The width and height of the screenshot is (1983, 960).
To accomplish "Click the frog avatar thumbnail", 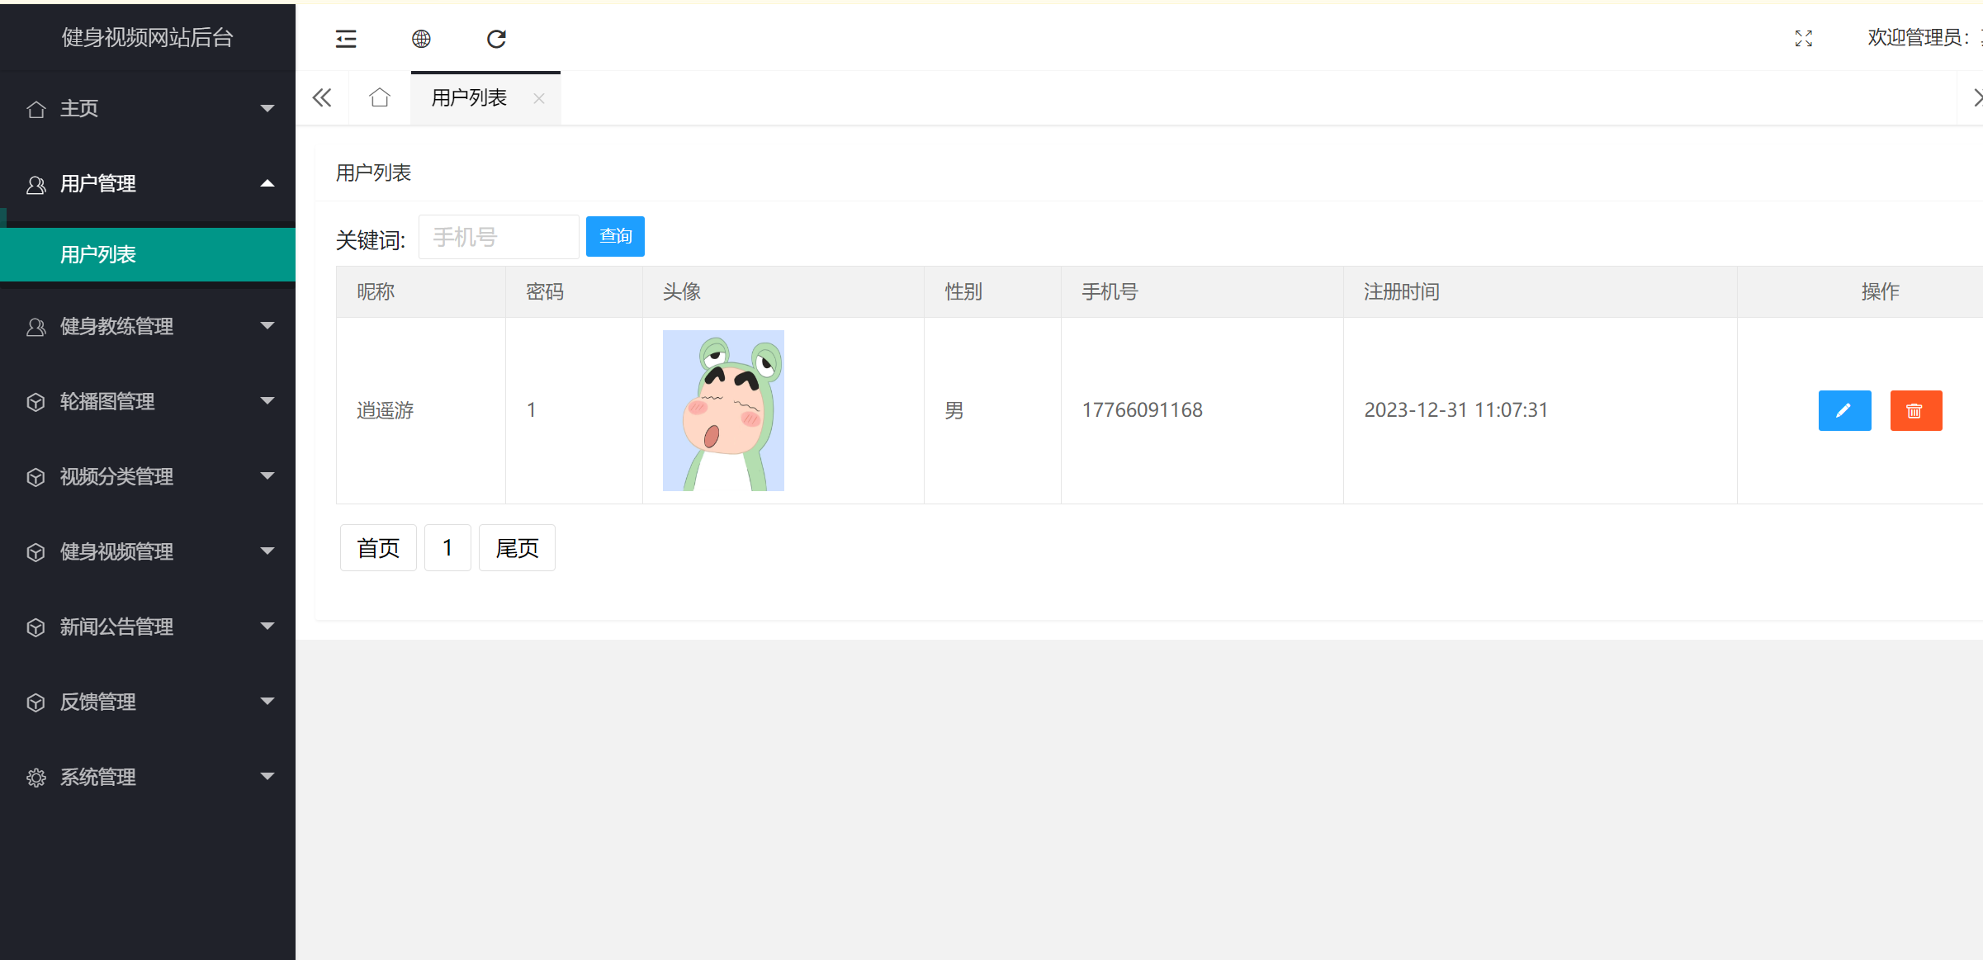I will [x=723, y=410].
